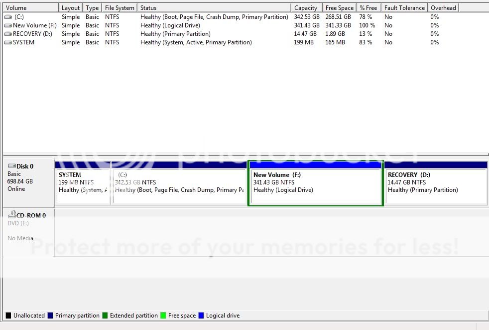The height and width of the screenshot is (330, 489).
Task: Click the Disk 0 icon in disk panel
Action: [12, 166]
